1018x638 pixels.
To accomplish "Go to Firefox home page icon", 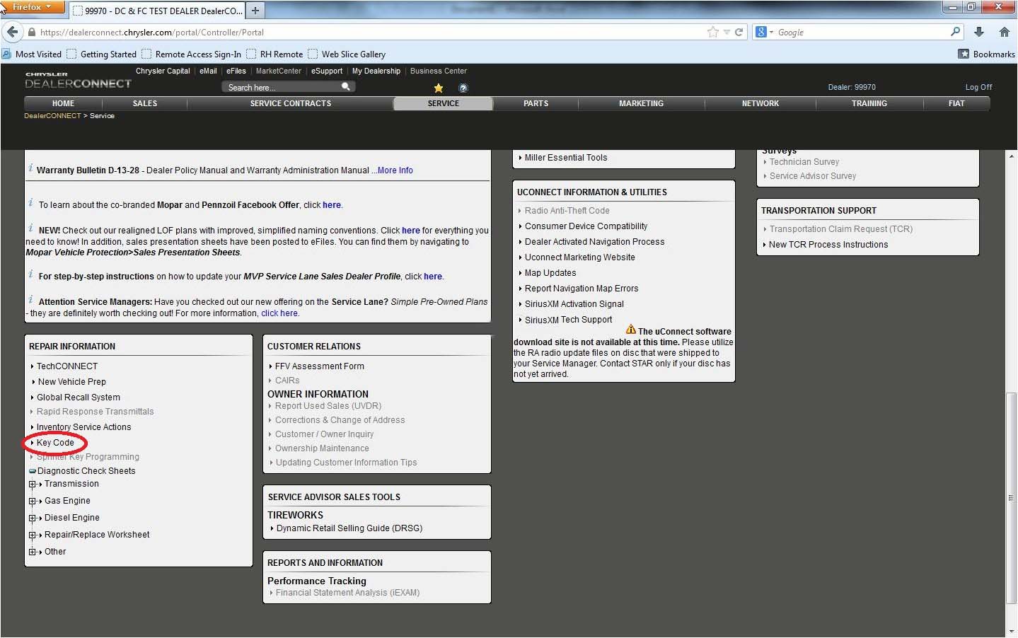I will tap(1004, 32).
